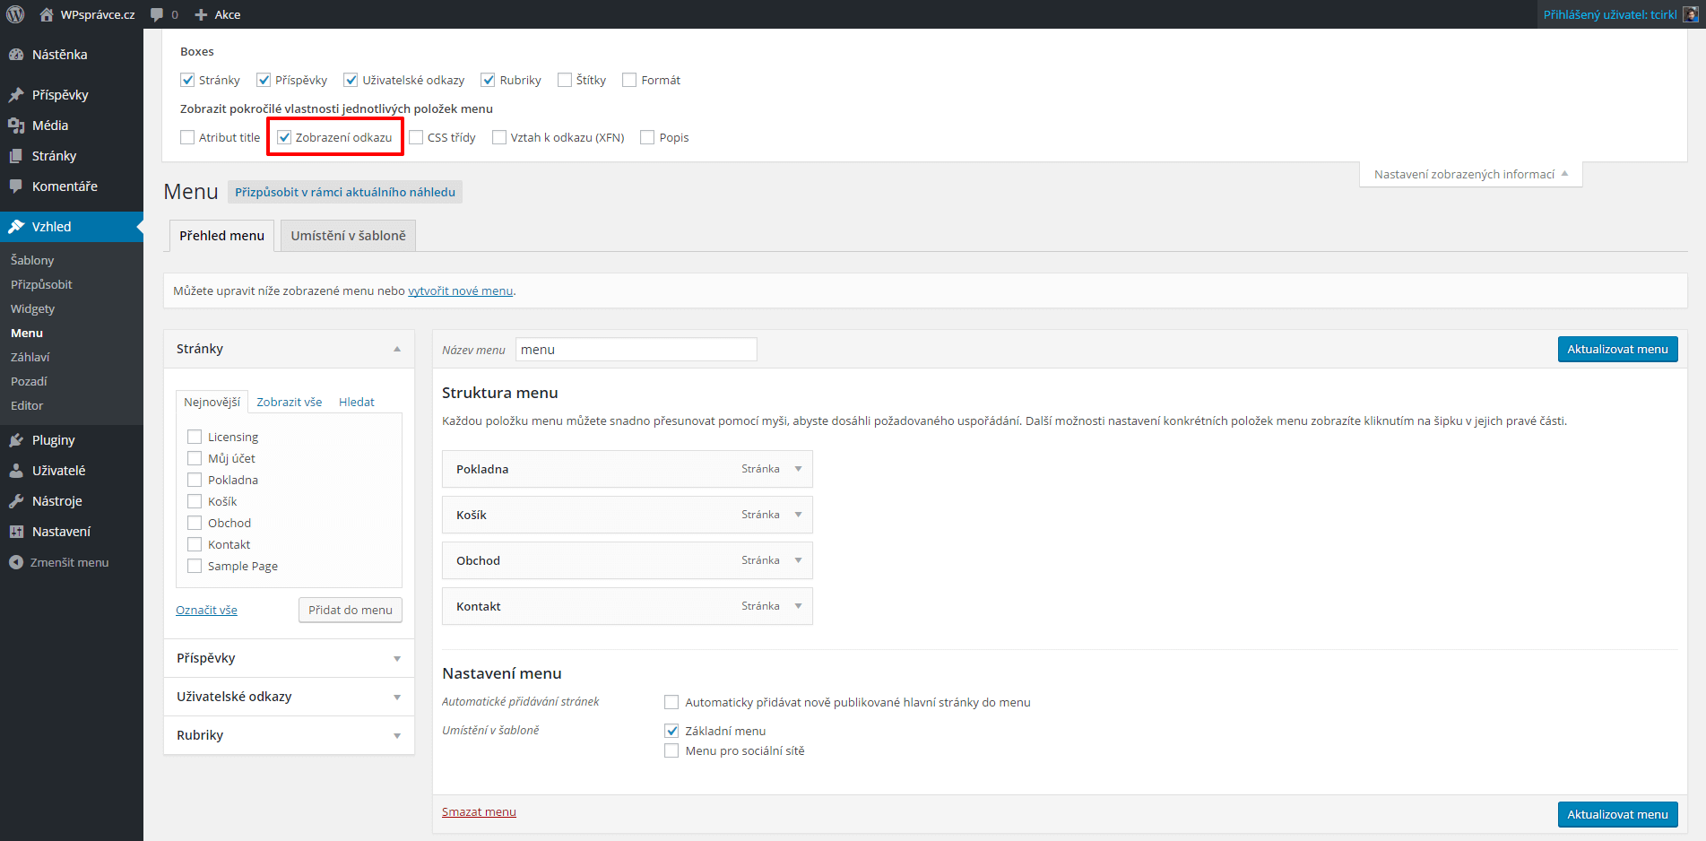Select the Hledat tab
The image size is (1706, 841).
click(x=356, y=402)
